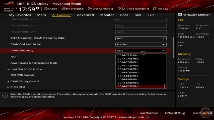Viewport: 214px width, 120px height.
Task: Expand DRAM Timing Control submenu
Action: pos(25,81)
